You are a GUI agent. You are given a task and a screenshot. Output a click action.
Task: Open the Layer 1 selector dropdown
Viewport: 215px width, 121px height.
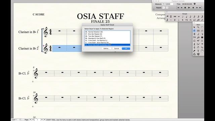pos(16,120)
